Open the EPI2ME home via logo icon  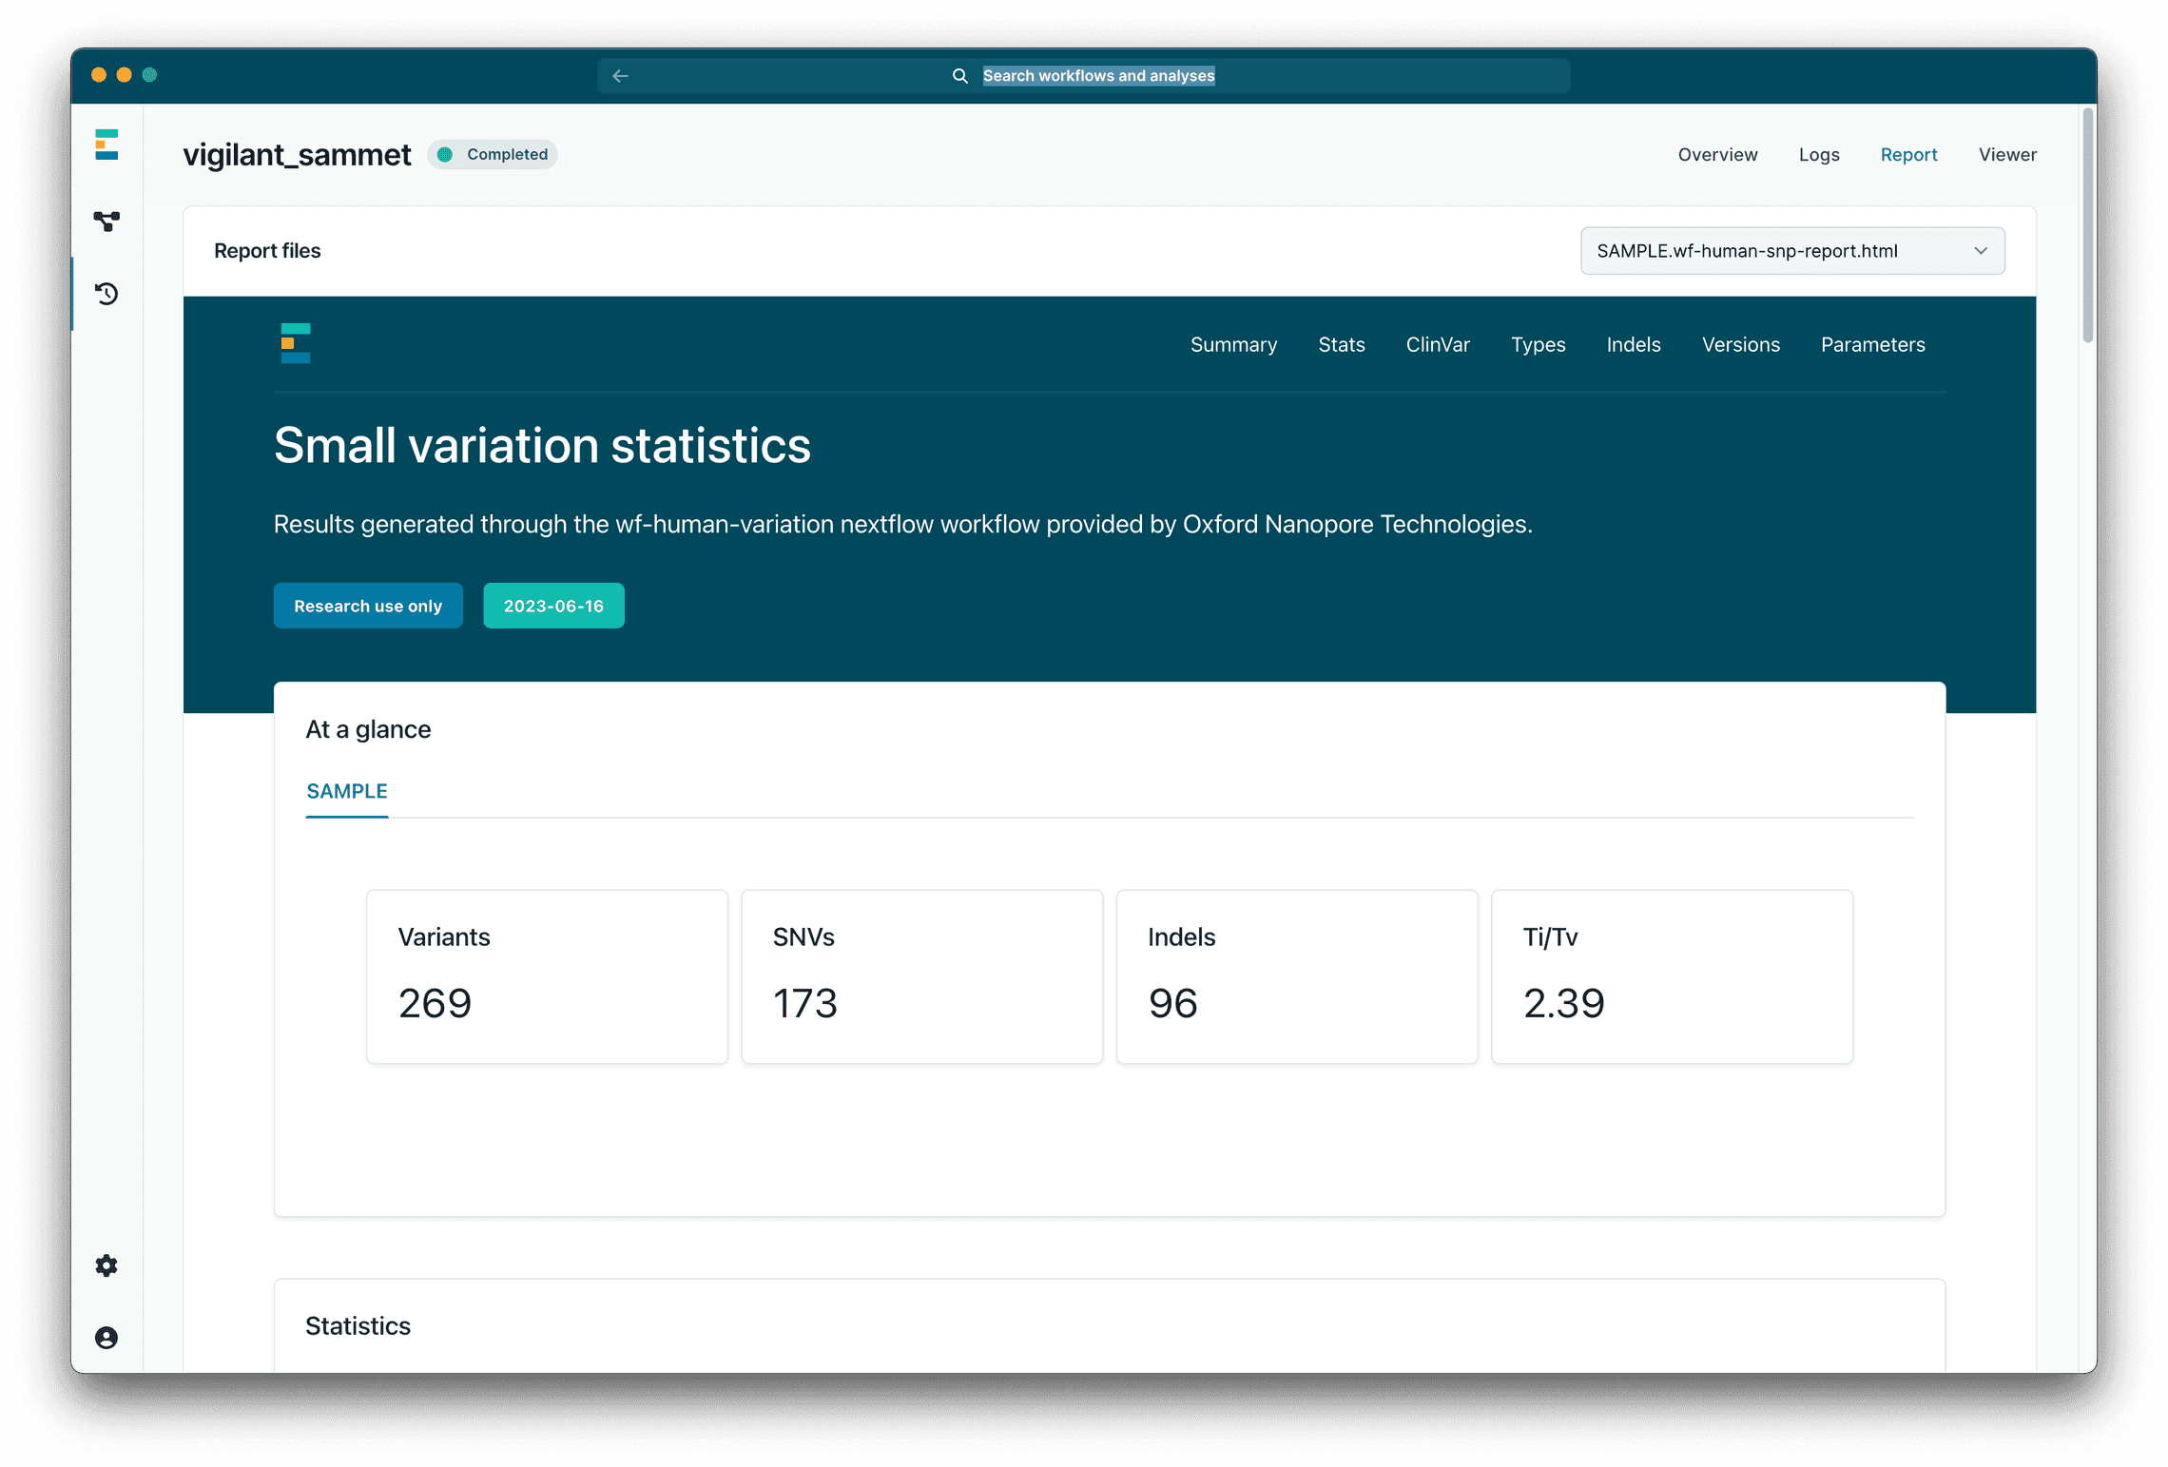(106, 145)
